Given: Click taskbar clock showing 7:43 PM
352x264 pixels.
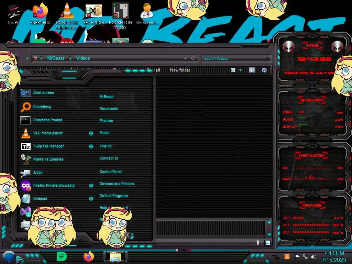Looking at the screenshot, I should pos(334,256).
